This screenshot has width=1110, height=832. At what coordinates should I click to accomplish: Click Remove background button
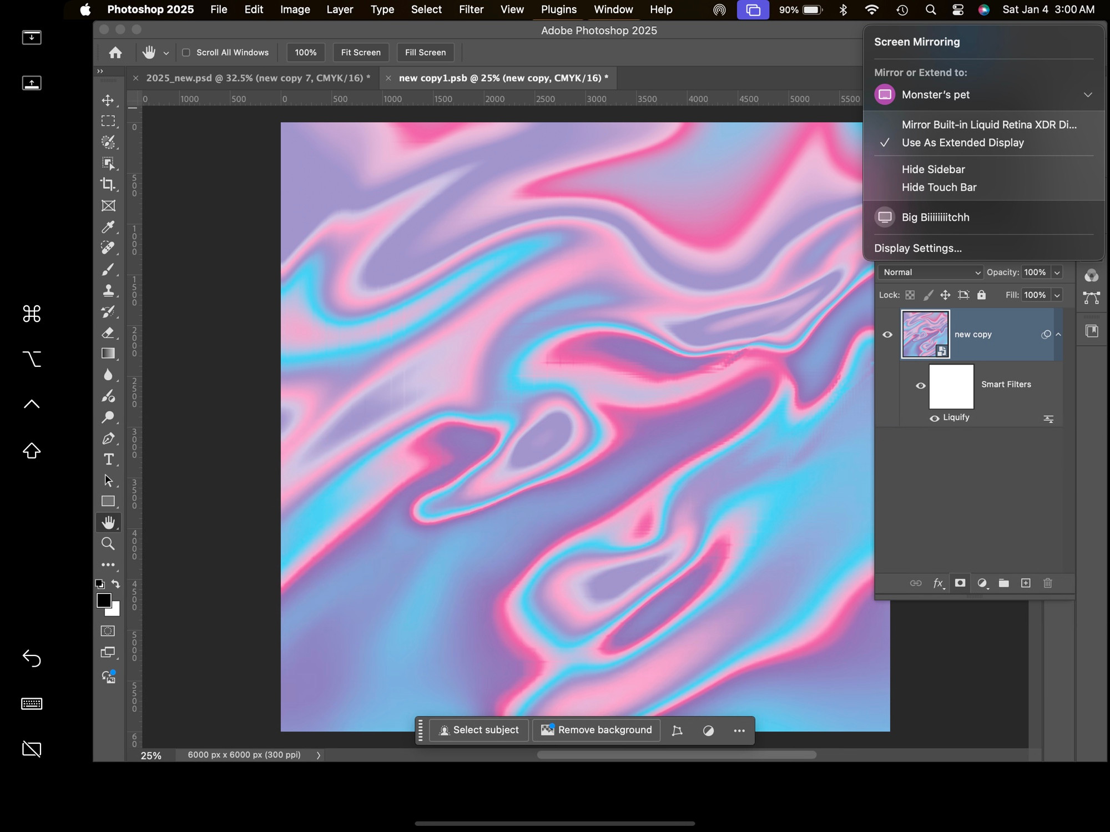[x=597, y=730]
